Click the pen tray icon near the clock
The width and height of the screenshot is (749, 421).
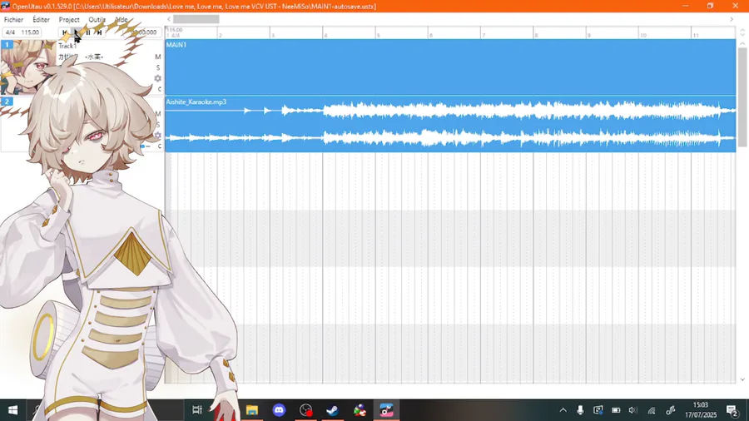click(670, 410)
